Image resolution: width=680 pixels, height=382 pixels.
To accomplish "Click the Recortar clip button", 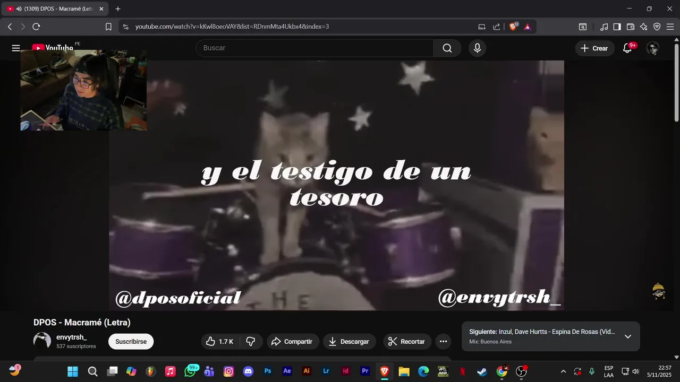I will tap(406, 342).
